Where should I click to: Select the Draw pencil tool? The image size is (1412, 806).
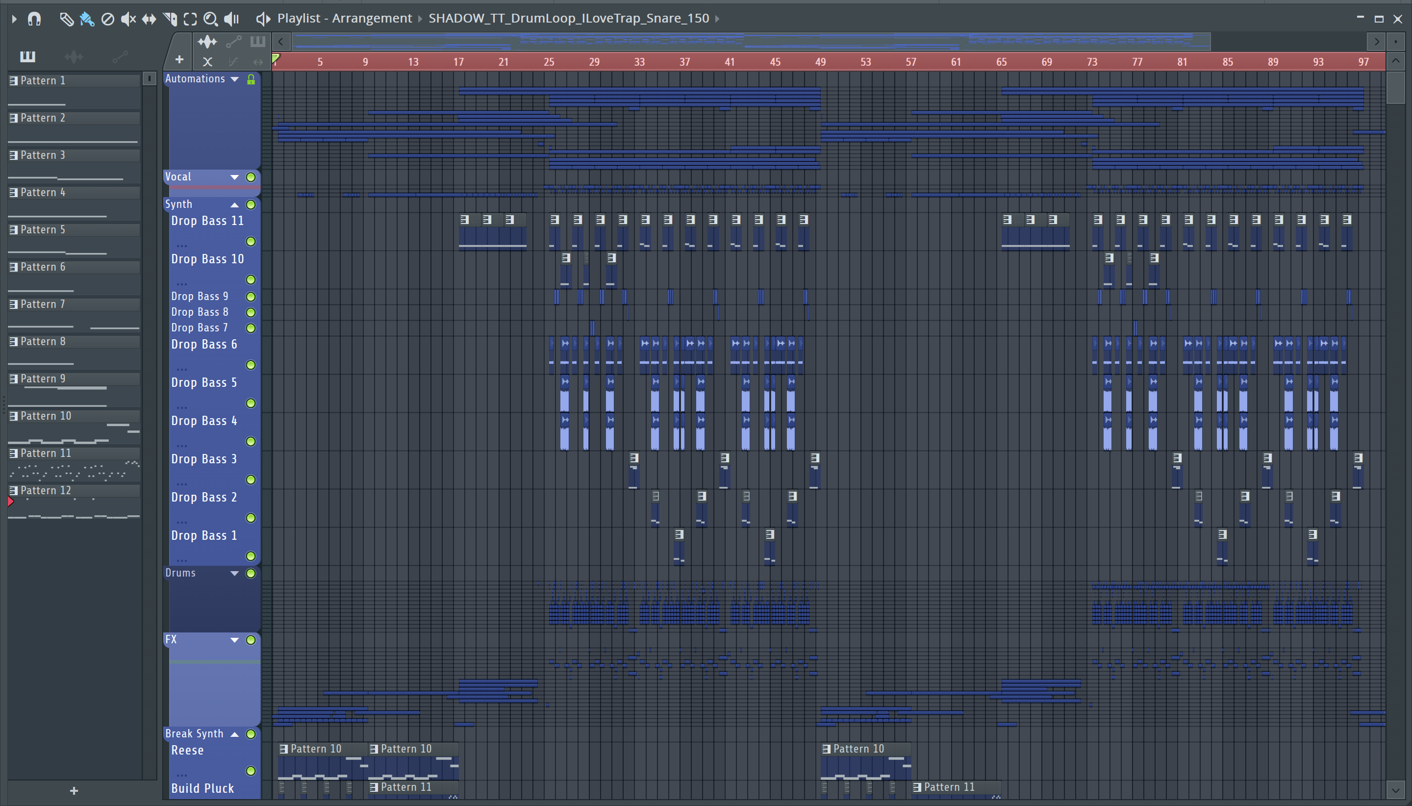click(x=66, y=19)
